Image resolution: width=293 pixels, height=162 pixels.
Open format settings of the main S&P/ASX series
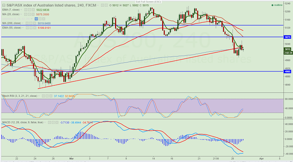106,6
